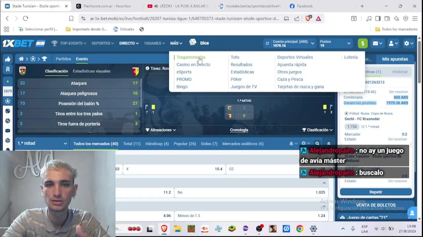Select the tennis ball sidebar icon
This screenshot has height=237, width=423.
coord(8,111)
